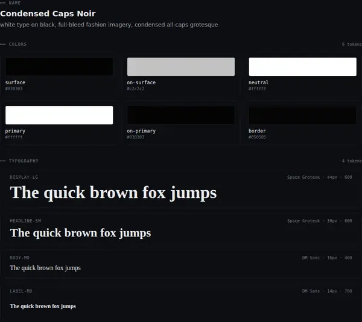Image resolution: width=362 pixels, height=322 pixels.
Task: Click the BODY-MD label
Action: 20,258
